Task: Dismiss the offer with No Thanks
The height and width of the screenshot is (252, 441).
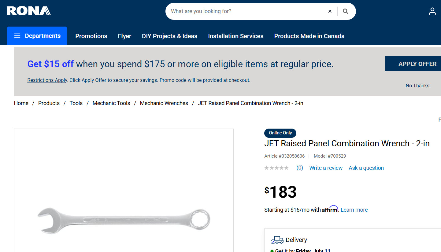Action: 417,86
